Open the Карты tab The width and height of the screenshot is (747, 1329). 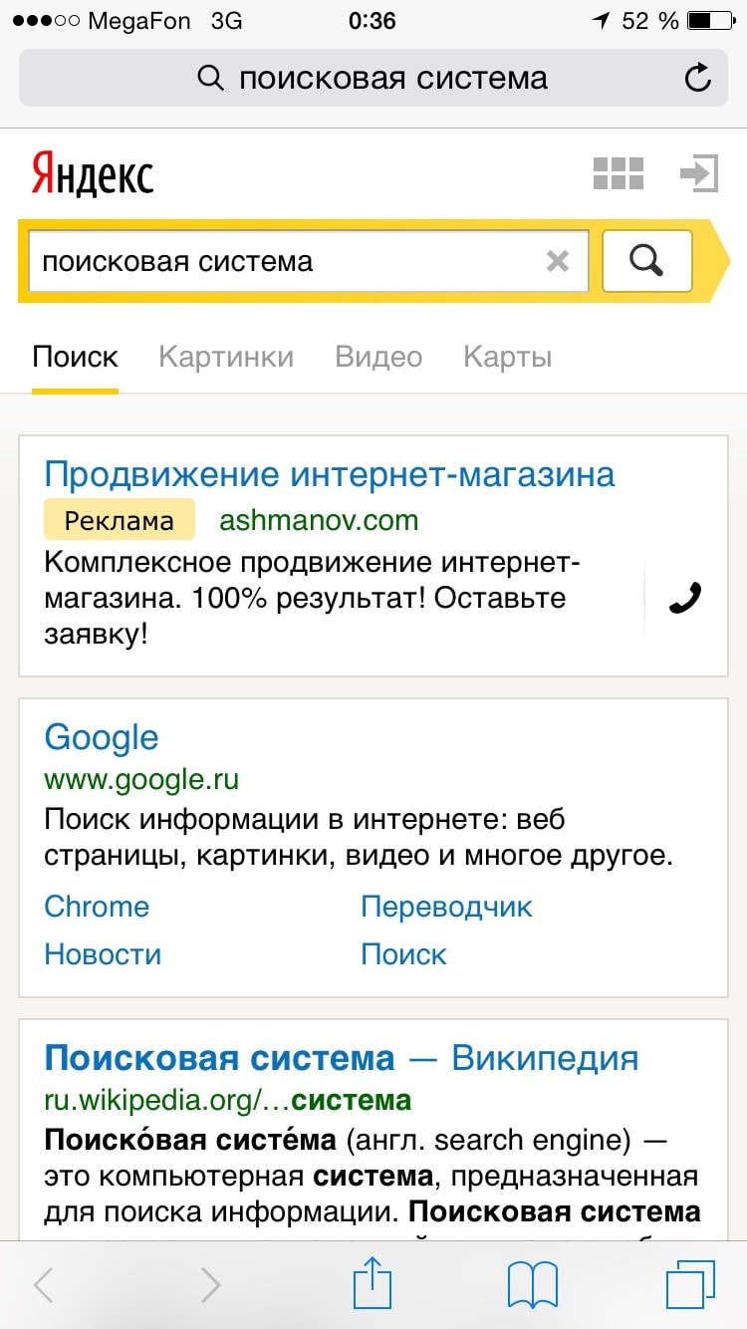point(507,357)
